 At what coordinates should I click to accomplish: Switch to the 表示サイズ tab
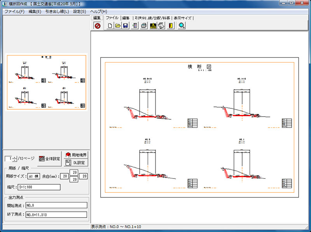[183, 18]
